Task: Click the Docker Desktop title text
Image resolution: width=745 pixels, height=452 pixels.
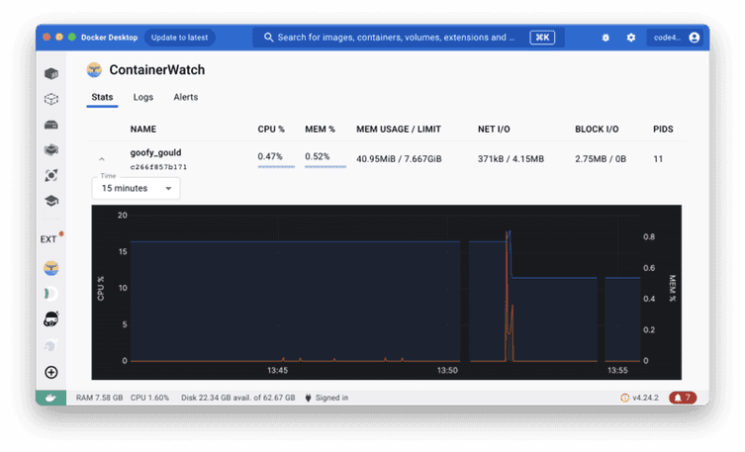Action: [109, 38]
